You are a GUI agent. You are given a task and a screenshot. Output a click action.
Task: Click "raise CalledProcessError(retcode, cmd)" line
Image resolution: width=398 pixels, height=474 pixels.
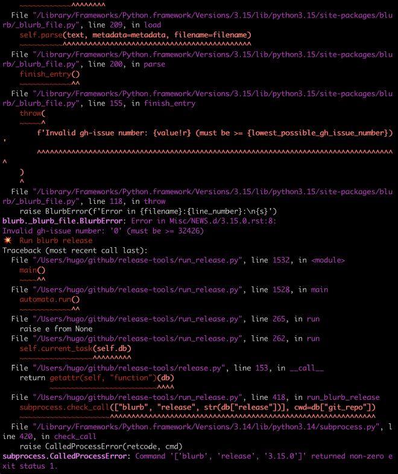(x=101, y=446)
